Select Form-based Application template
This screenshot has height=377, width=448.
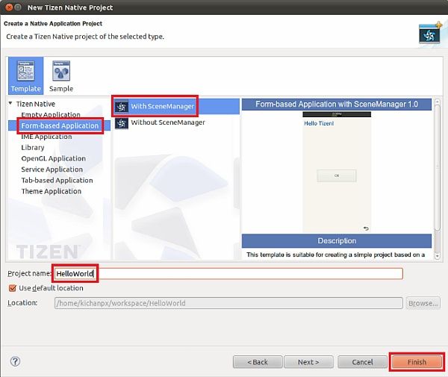pos(60,125)
